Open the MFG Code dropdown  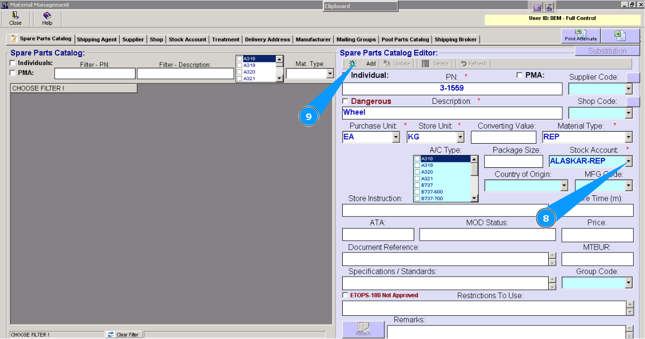click(628, 186)
